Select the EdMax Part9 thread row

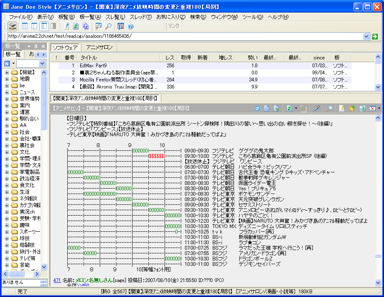pos(204,66)
